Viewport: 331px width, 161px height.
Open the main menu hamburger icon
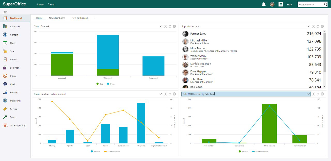tap(281, 4)
